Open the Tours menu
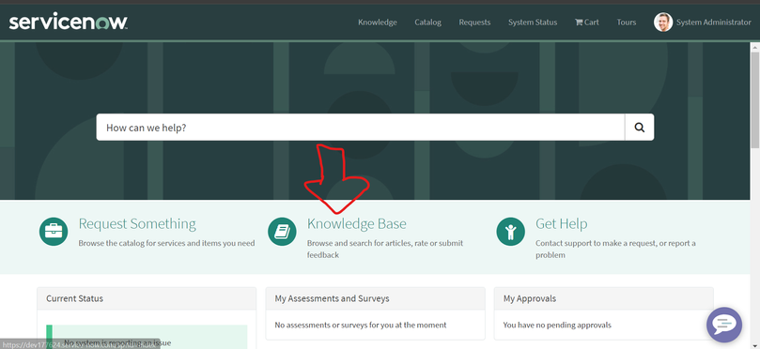This screenshot has height=349, width=760. (627, 23)
